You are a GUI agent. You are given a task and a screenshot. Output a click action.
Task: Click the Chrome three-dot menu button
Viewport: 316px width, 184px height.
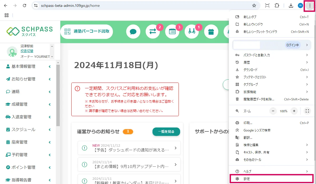310,6
